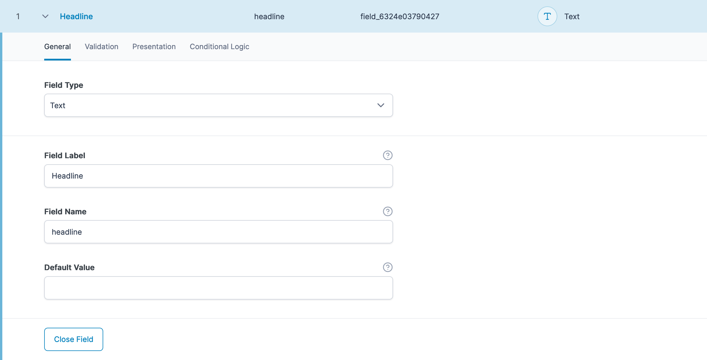The width and height of the screenshot is (707, 360).
Task: Click the Field Label input showing Headline
Action: [219, 176]
